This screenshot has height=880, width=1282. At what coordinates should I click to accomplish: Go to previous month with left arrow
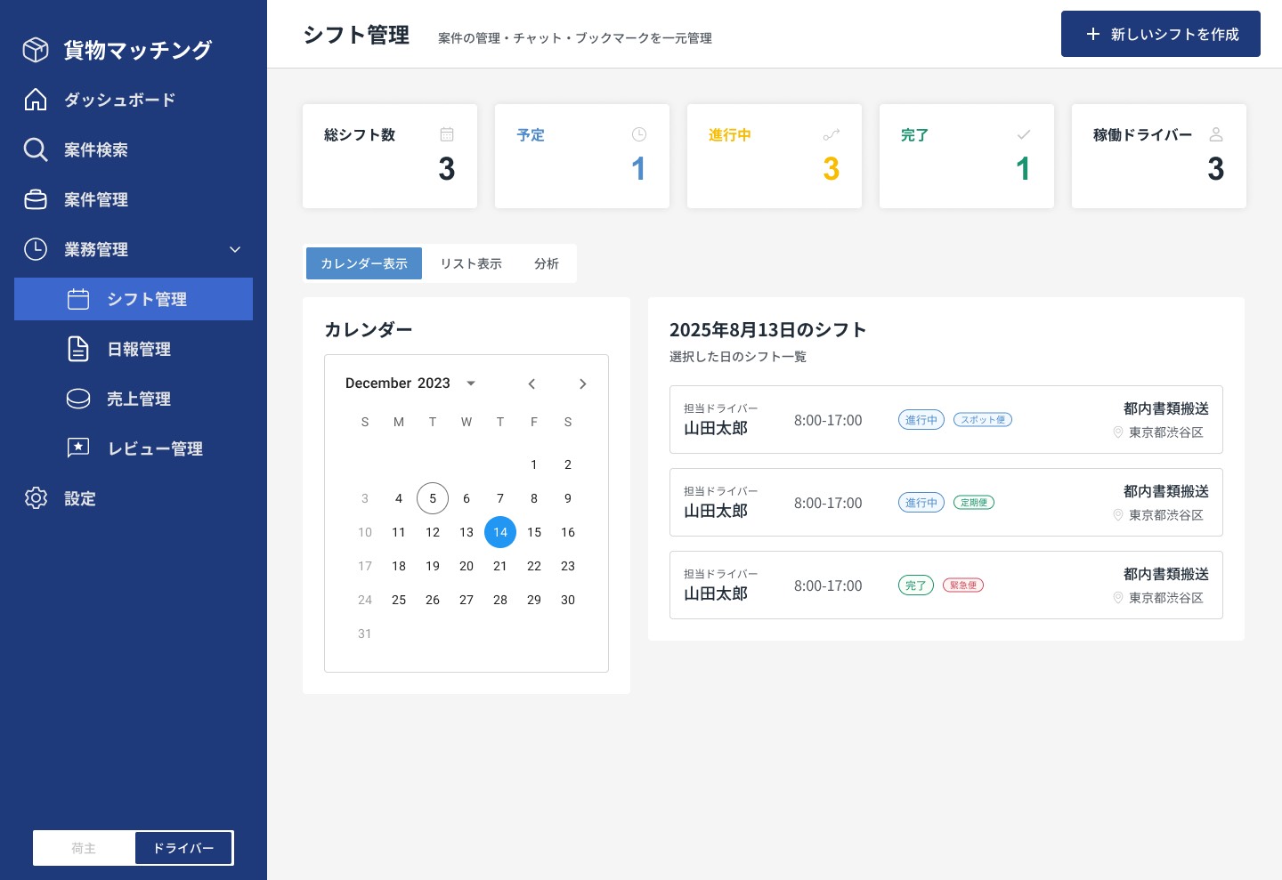click(531, 383)
